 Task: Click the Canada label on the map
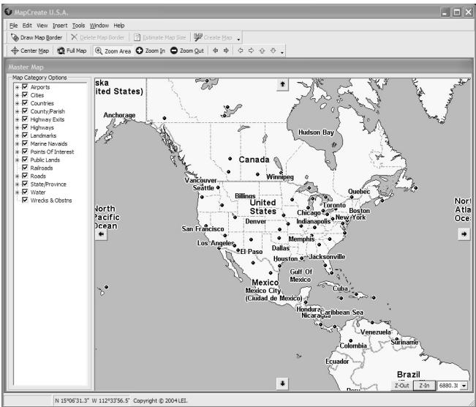[254, 160]
